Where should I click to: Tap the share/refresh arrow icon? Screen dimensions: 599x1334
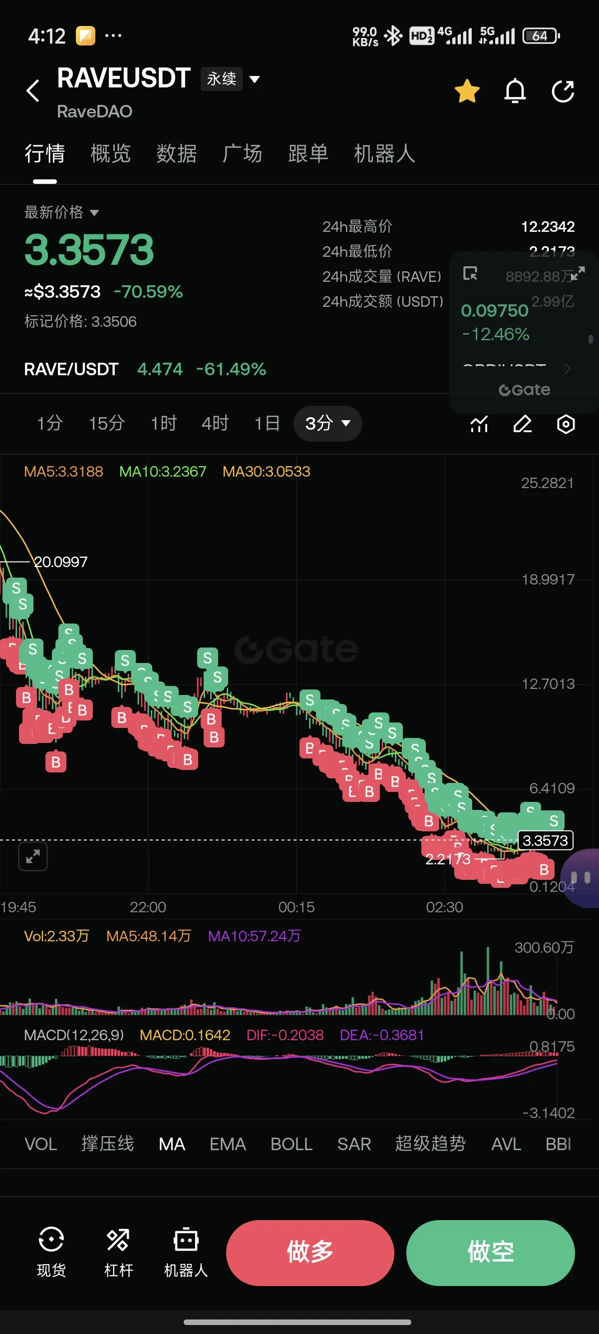[x=563, y=91]
